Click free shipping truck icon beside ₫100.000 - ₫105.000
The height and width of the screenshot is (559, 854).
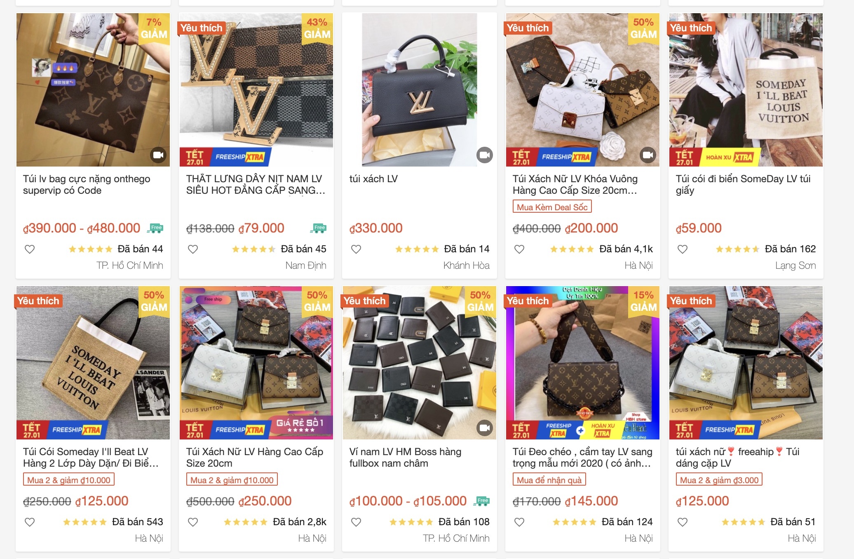click(481, 501)
